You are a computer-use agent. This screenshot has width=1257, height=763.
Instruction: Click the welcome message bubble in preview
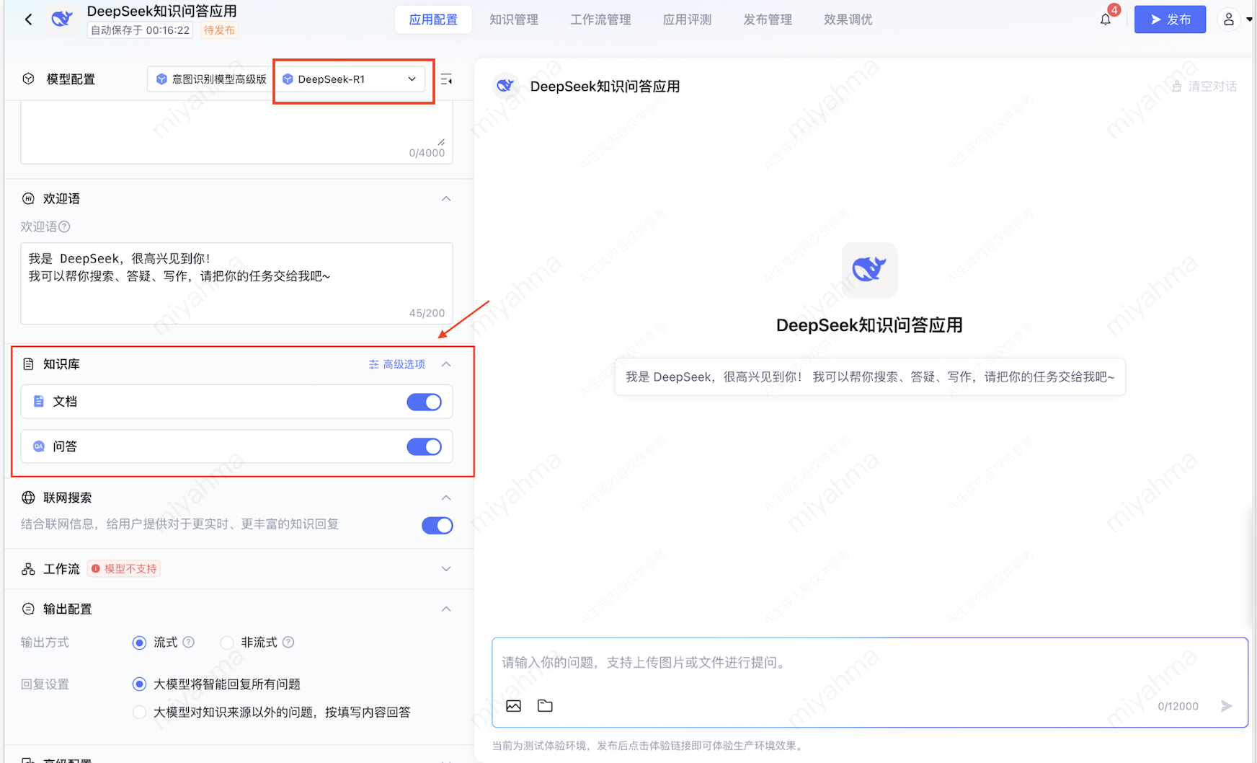click(x=869, y=376)
